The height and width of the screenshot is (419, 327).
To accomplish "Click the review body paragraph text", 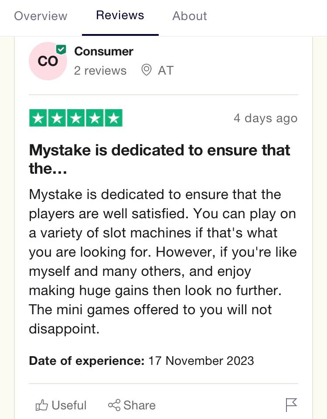I will click(x=162, y=261).
